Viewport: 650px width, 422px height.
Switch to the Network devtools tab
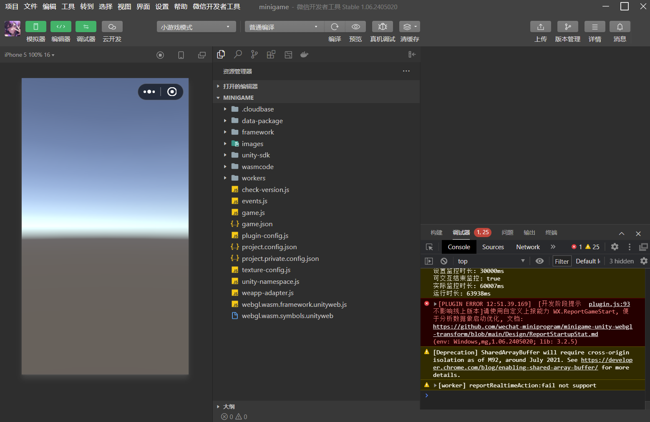(528, 247)
